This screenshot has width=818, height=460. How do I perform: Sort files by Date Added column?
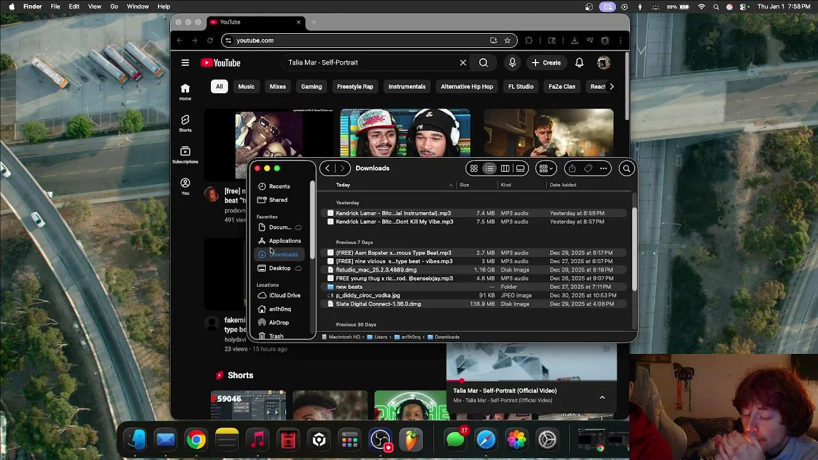pyautogui.click(x=563, y=185)
